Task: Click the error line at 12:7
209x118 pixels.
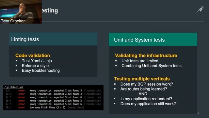Action: pos(53,97)
